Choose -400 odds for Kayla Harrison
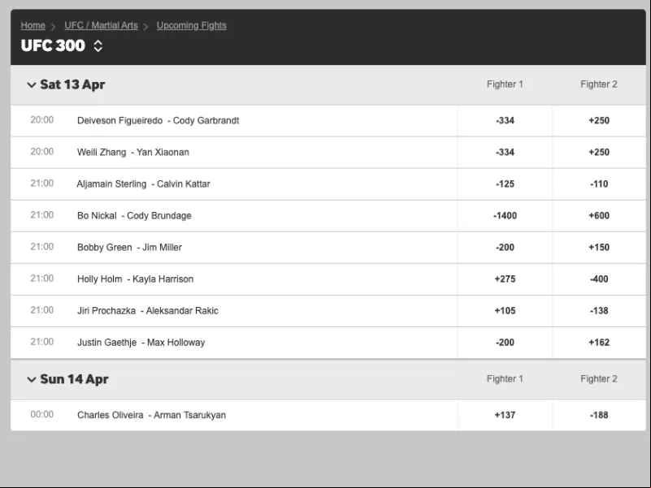Viewport: 651px width, 488px height. 599,279
